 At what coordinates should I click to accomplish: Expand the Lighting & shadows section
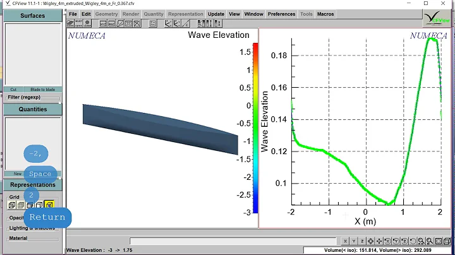32,228
